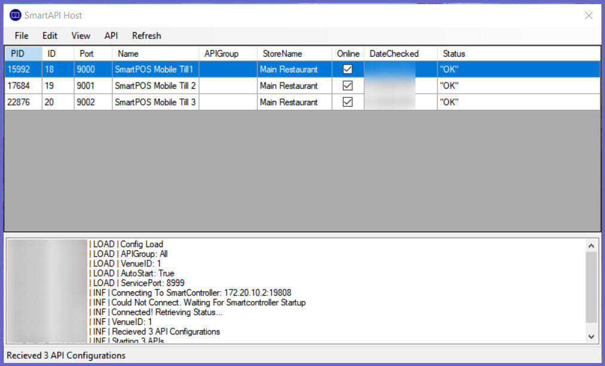Click Port cell 9002
The height and width of the screenshot is (366, 605).
(93, 102)
